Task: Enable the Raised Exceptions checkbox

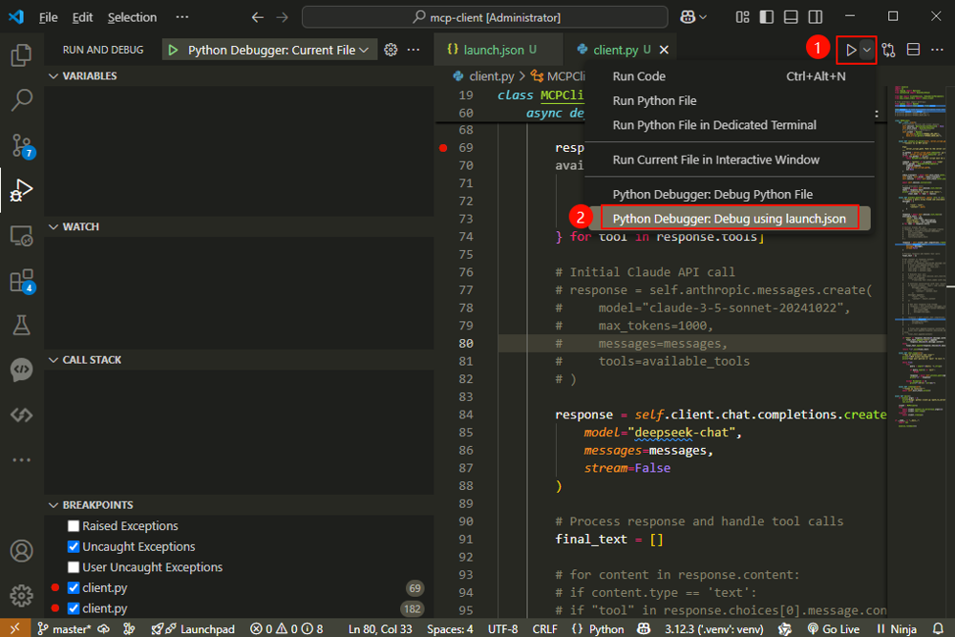Action: 74,526
